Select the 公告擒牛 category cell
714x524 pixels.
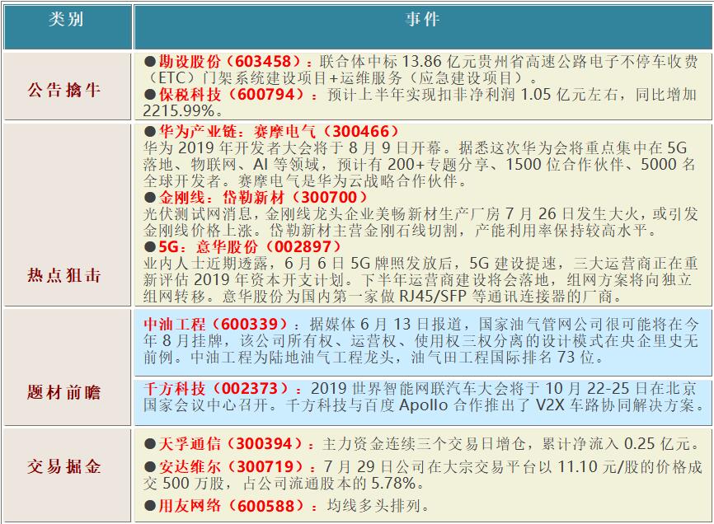[x=68, y=87]
